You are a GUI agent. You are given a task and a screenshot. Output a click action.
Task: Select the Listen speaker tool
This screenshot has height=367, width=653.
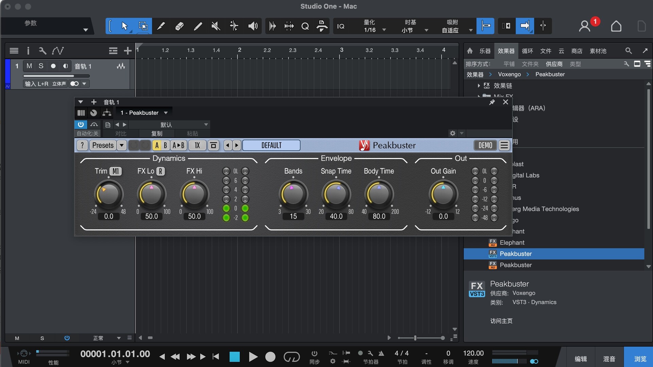click(252, 26)
